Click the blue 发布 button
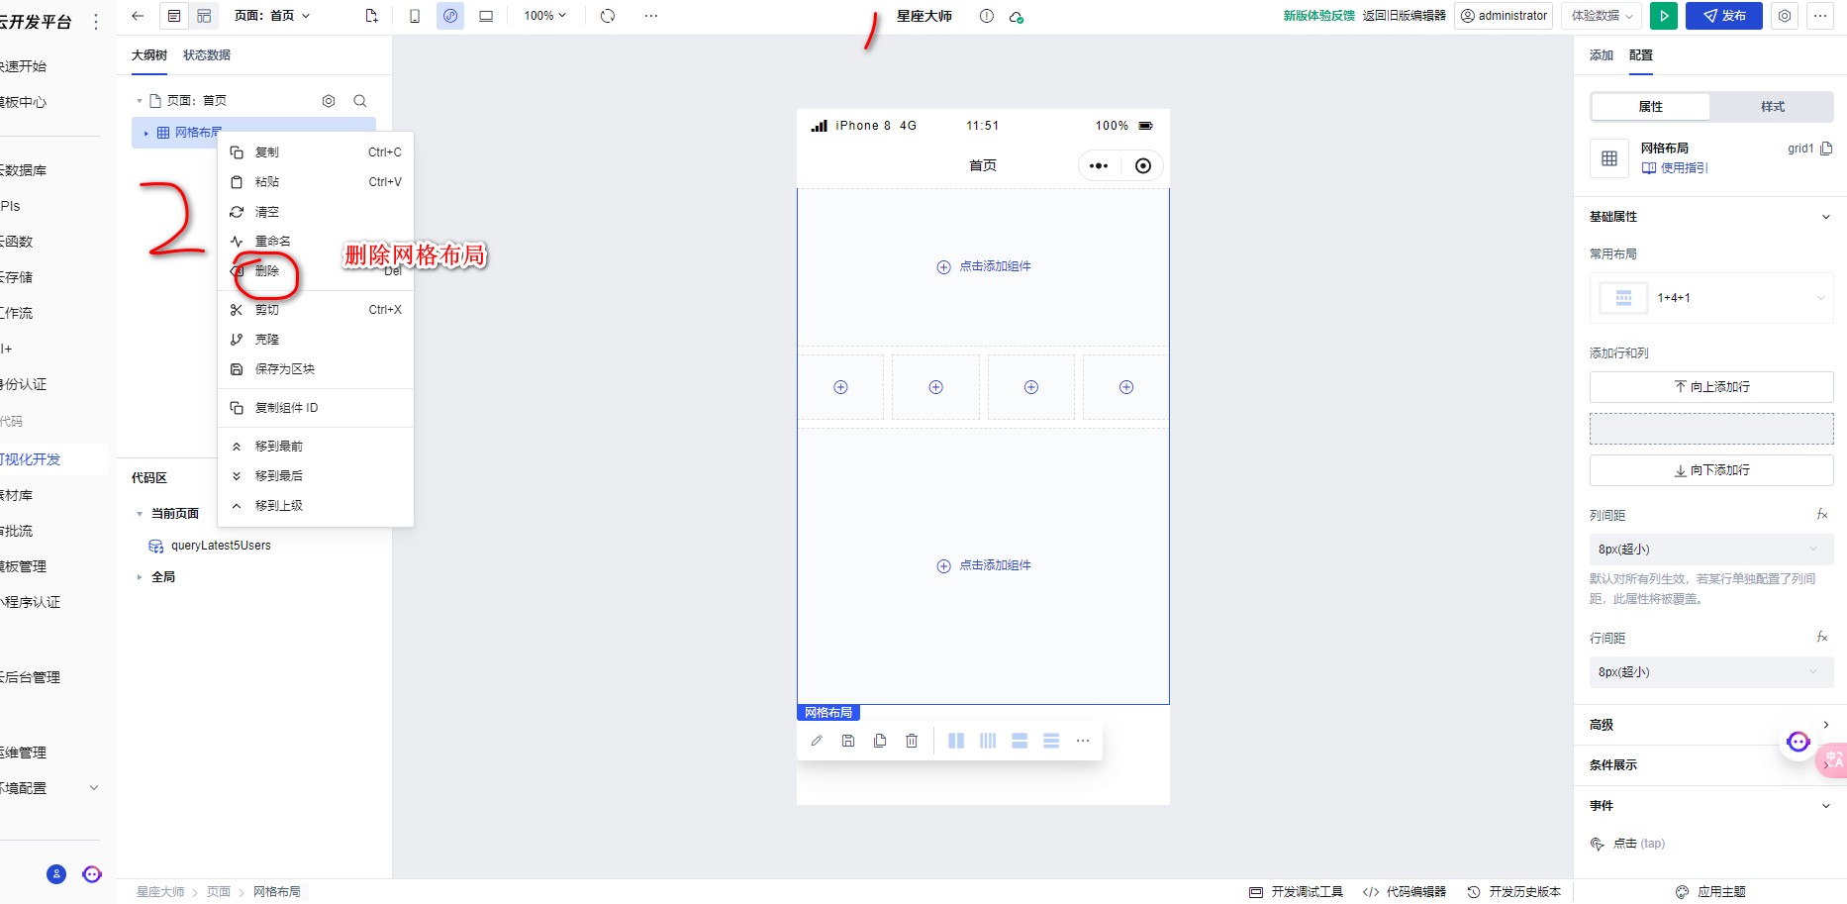The height and width of the screenshot is (904, 1847). pos(1724,16)
